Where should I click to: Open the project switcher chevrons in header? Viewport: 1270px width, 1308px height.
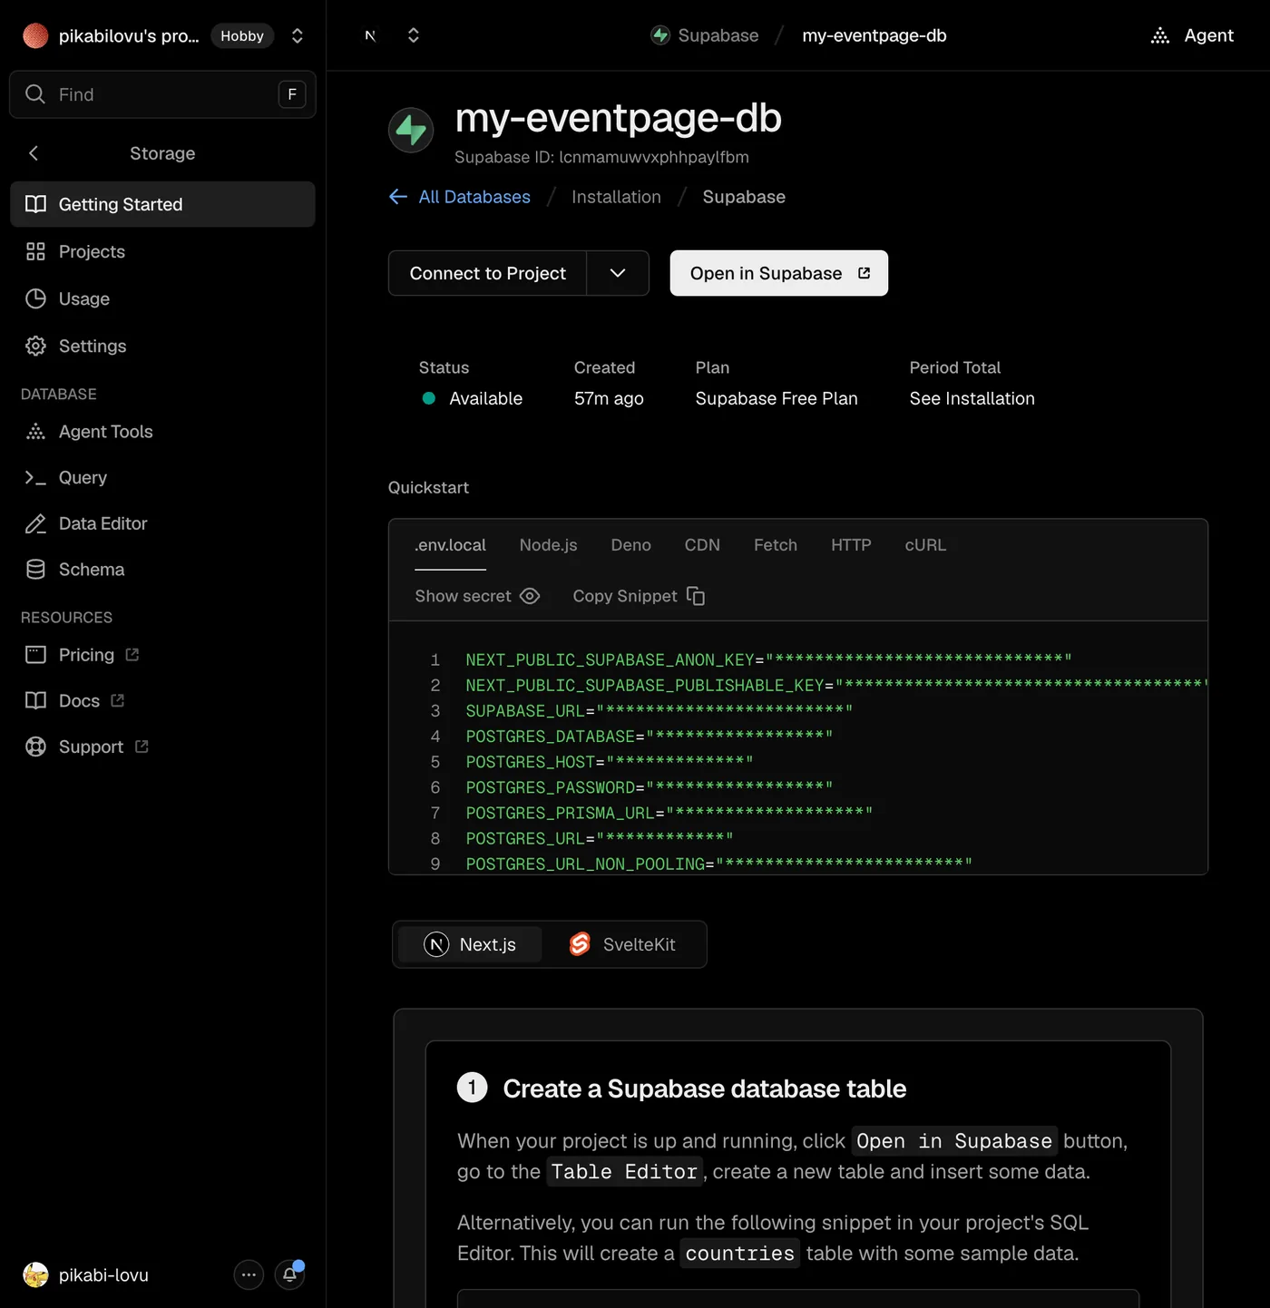[x=413, y=35]
